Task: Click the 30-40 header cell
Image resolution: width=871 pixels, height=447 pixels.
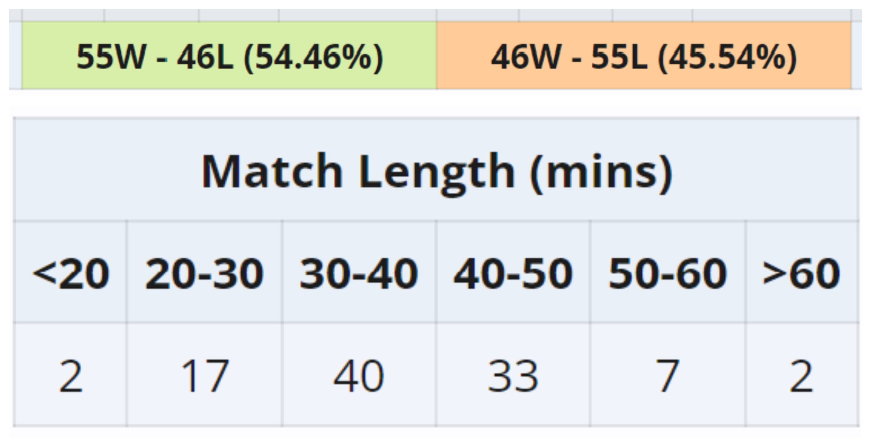Action: 359,273
